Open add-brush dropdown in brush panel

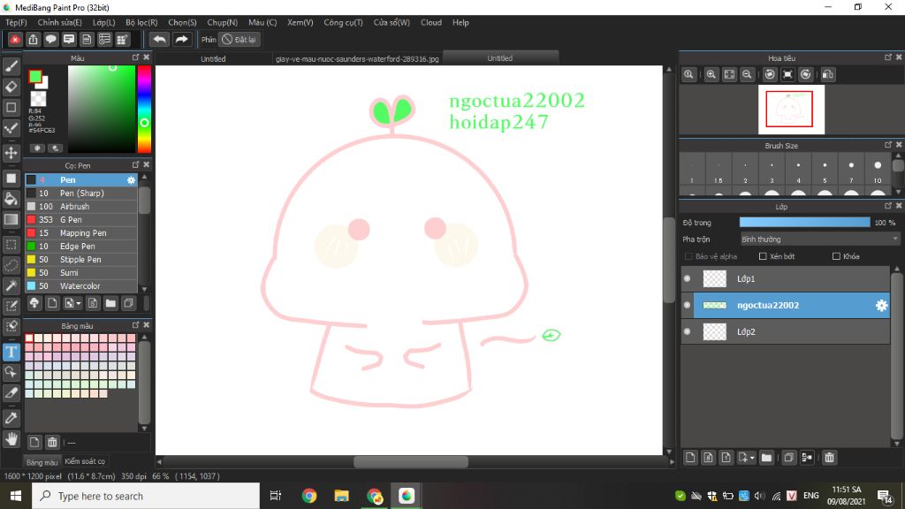tap(73, 303)
